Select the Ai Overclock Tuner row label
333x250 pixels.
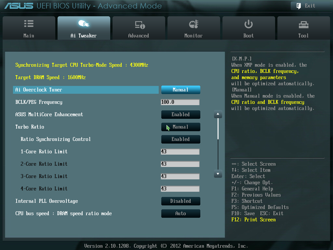point(86,90)
